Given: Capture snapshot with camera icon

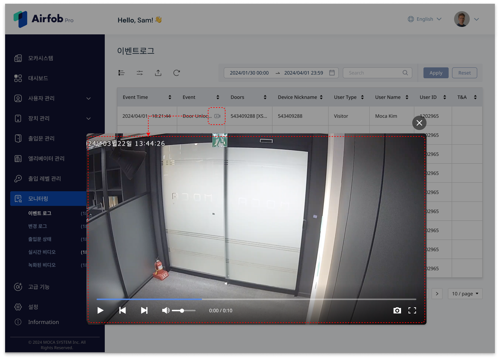Looking at the screenshot, I should (x=397, y=310).
